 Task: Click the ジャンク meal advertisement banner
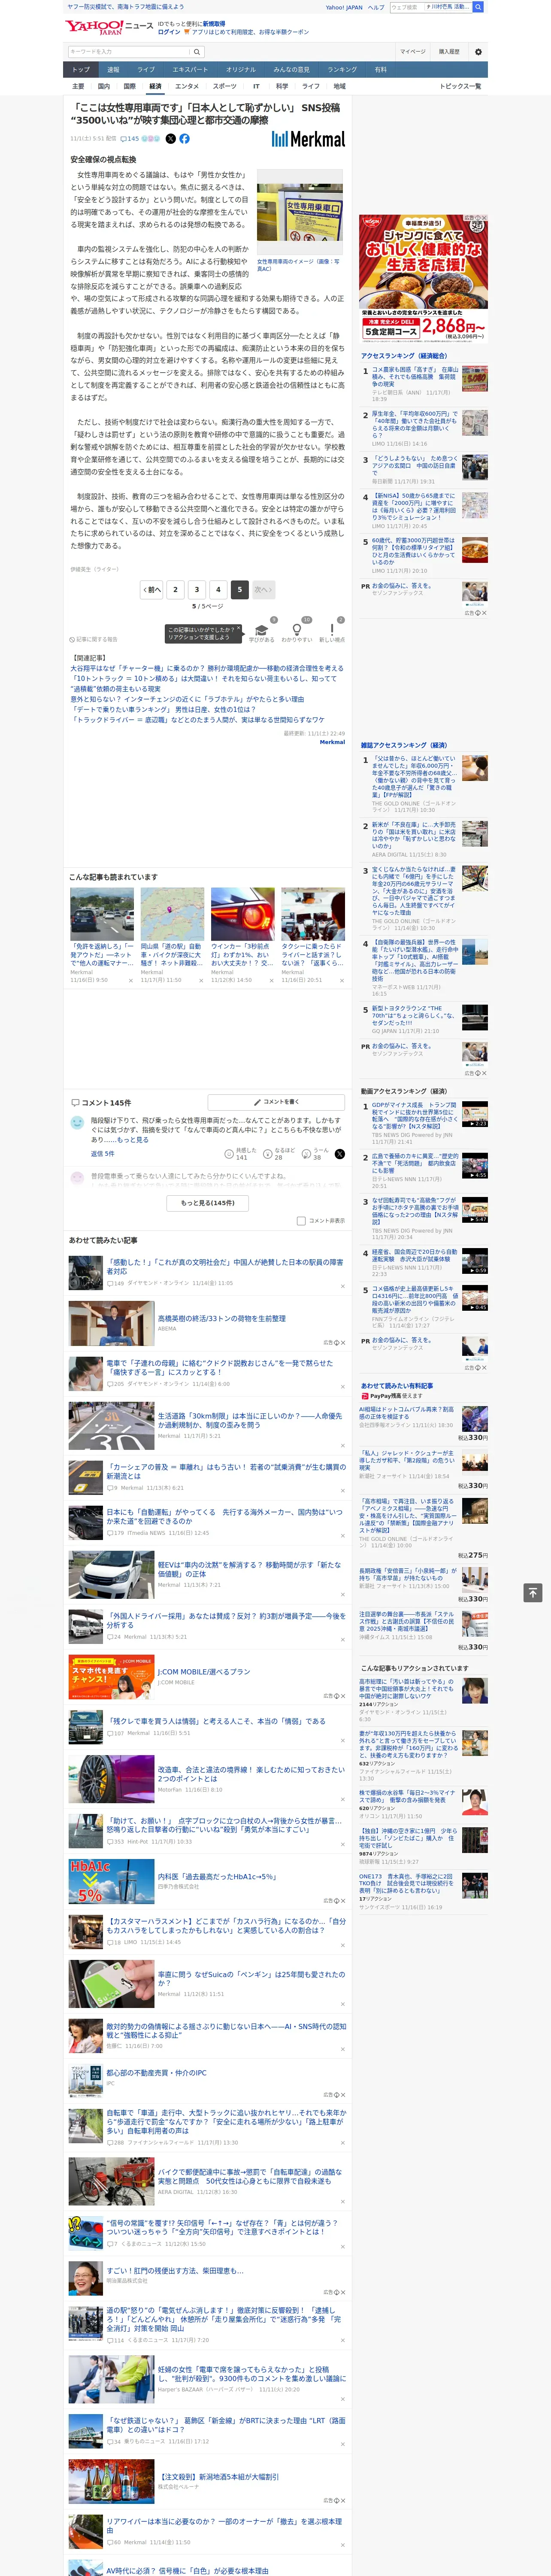pos(423,278)
